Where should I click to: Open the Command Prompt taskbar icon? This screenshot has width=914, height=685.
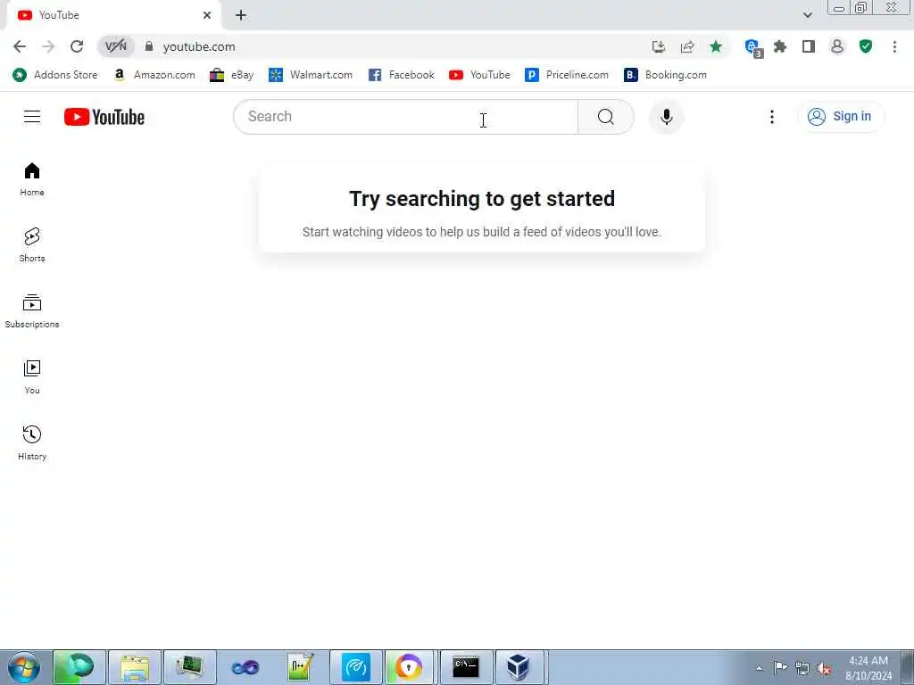pyautogui.click(x=466, y=667)
